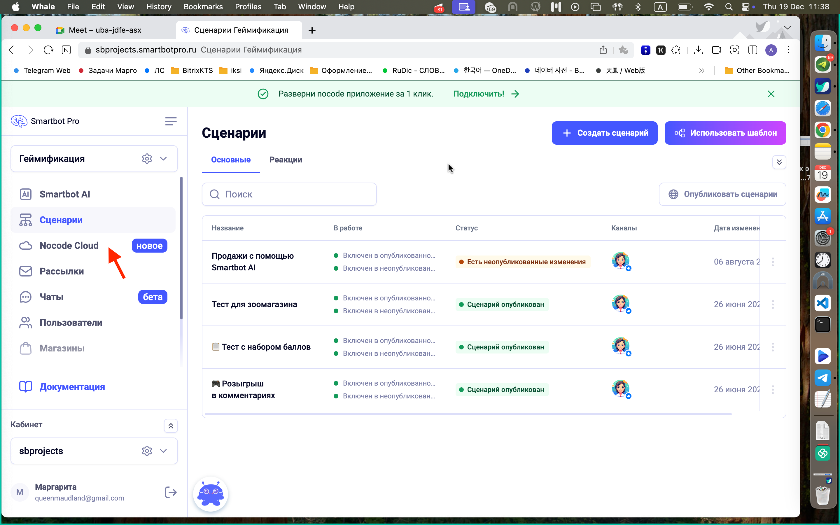
Task: Open browser extensions puzzle icon
Action: (676, 50)
